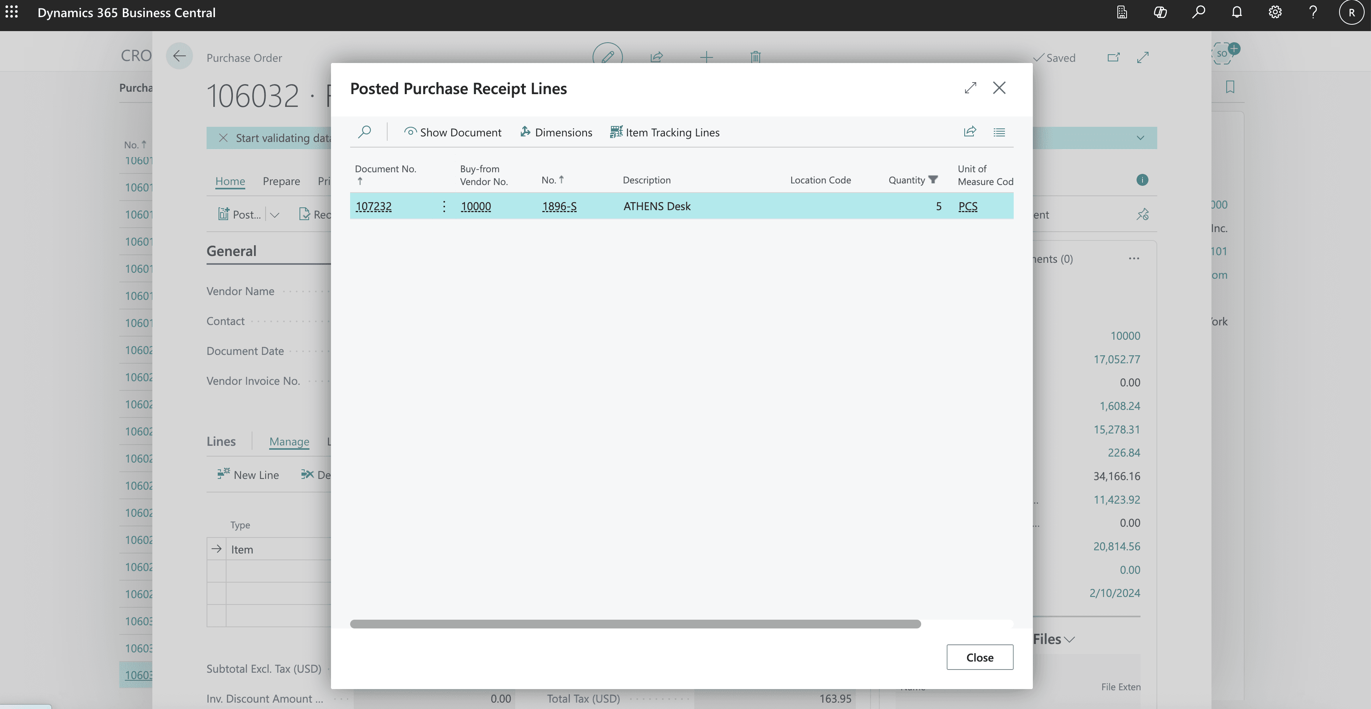Click the 1,608.24 value in factbox
This screenshot has height=709, width=1371.
(x=1120, y=406)
